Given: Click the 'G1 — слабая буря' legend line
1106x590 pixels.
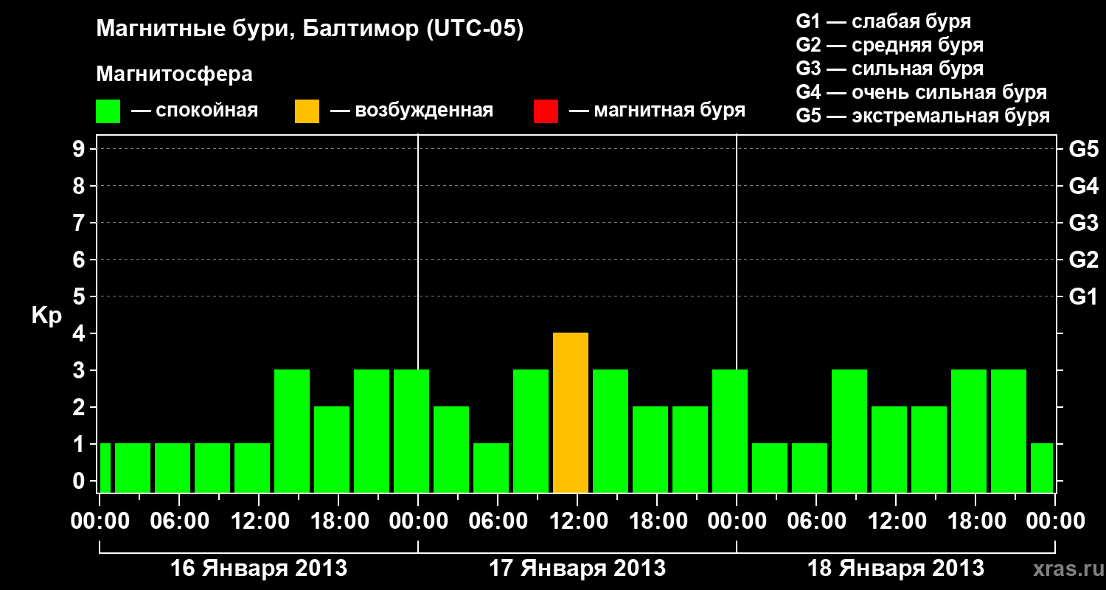Looking at the screenshot, I should (883, 21).
